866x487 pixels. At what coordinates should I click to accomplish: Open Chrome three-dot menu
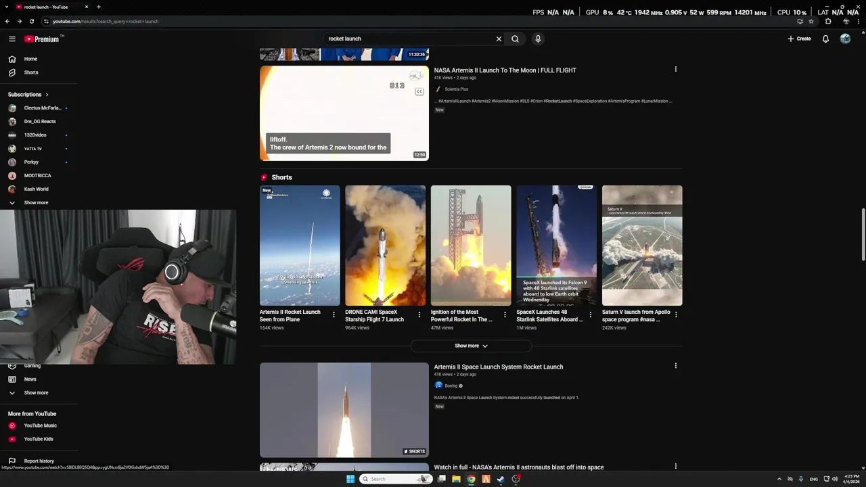click(x=858, y=21)
